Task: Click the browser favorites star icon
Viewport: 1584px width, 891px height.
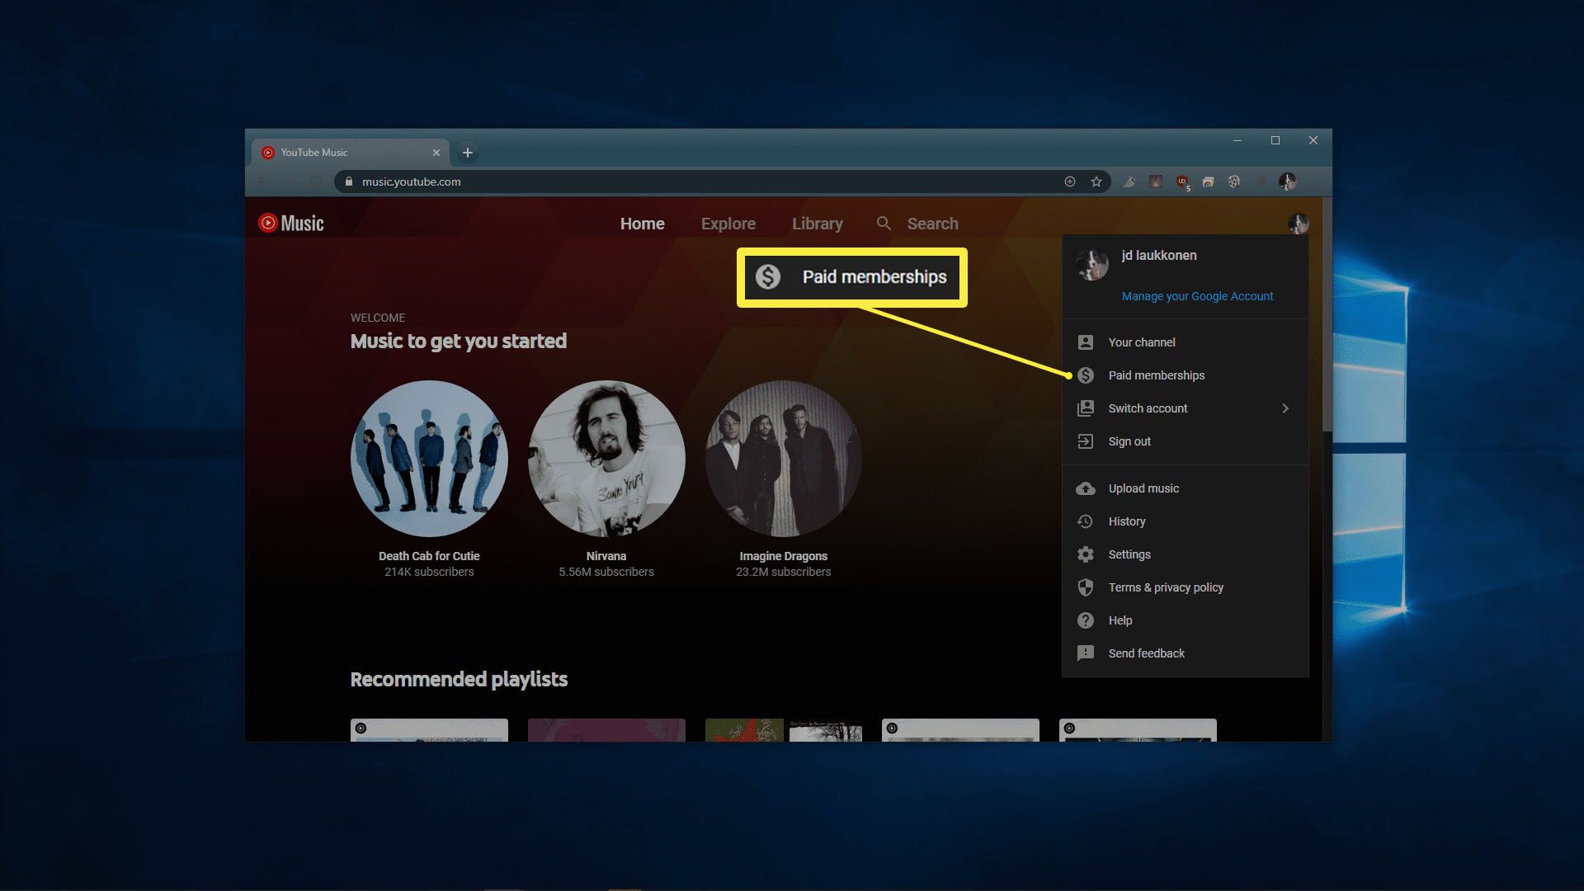Action: tap(1096, 181)
